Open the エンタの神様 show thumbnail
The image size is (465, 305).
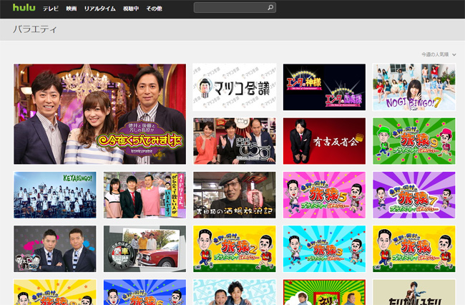324,87
